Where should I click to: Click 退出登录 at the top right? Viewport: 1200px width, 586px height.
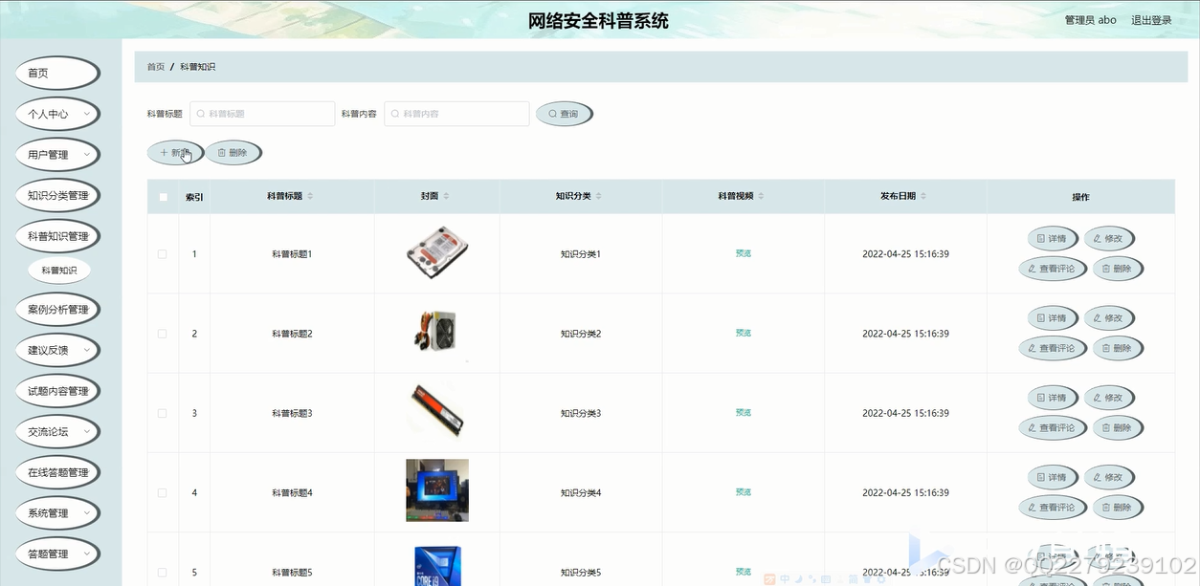[1151, 19]
